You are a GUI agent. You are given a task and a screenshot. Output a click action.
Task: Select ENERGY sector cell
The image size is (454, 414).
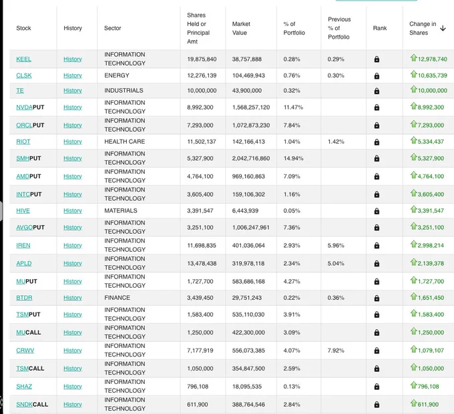coord(117,75)
